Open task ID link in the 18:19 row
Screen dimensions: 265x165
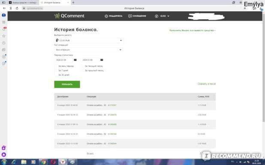(x=112, y=115)
